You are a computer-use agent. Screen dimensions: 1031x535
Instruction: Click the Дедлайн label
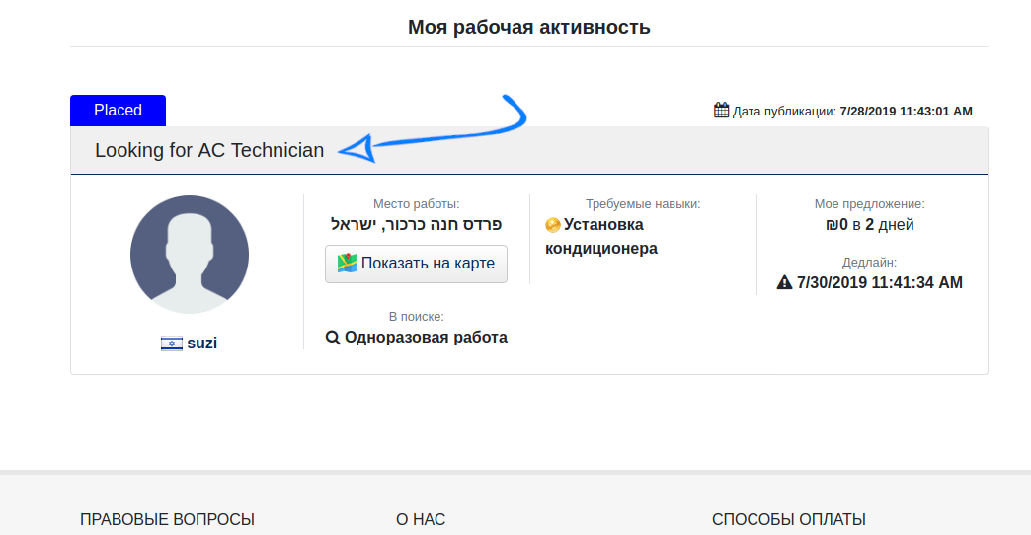click(x=869, y=263)
